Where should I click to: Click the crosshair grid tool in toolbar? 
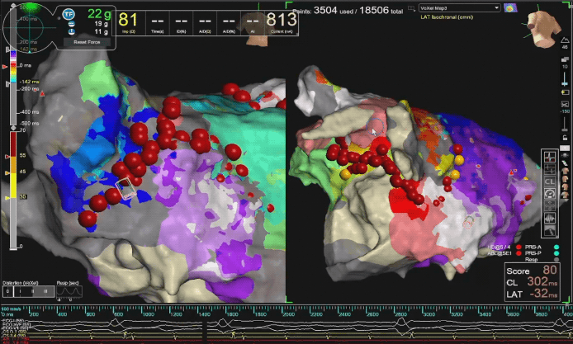point(550,156)
